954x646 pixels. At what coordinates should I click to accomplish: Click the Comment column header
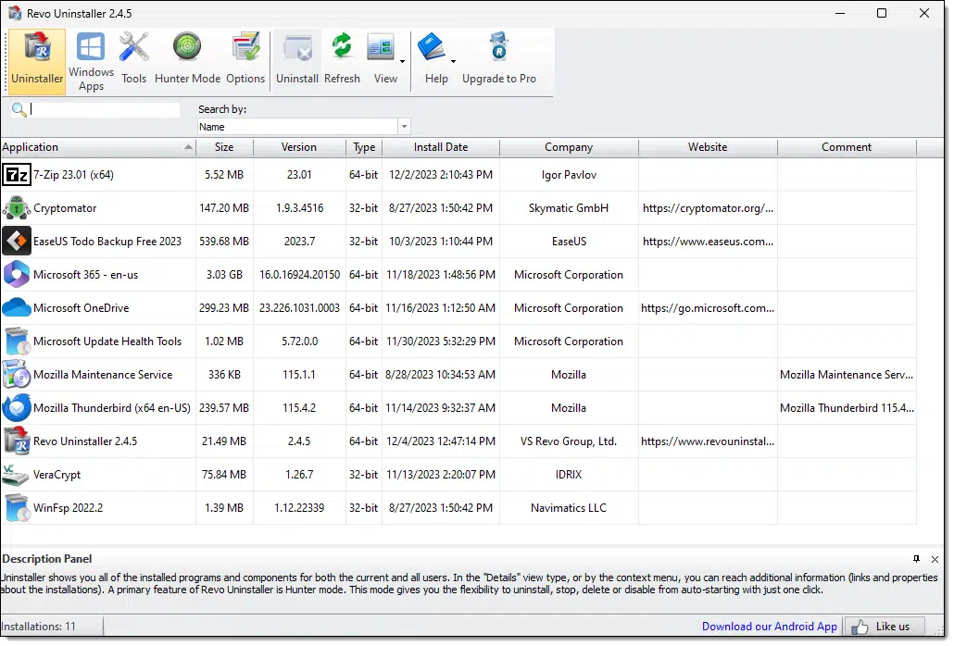[x=847, y=147]
